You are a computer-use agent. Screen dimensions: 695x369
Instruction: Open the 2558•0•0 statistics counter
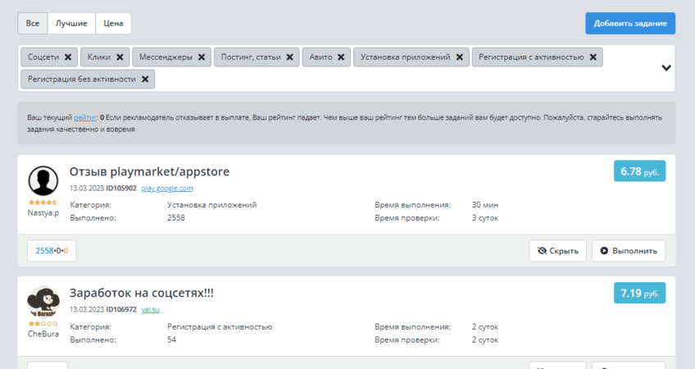(52, 251)
